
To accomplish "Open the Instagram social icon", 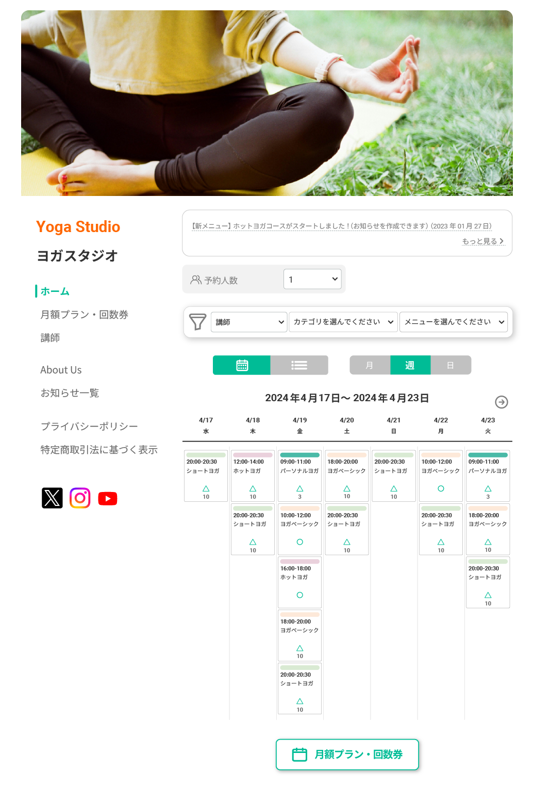I will (x=80, y=498).
